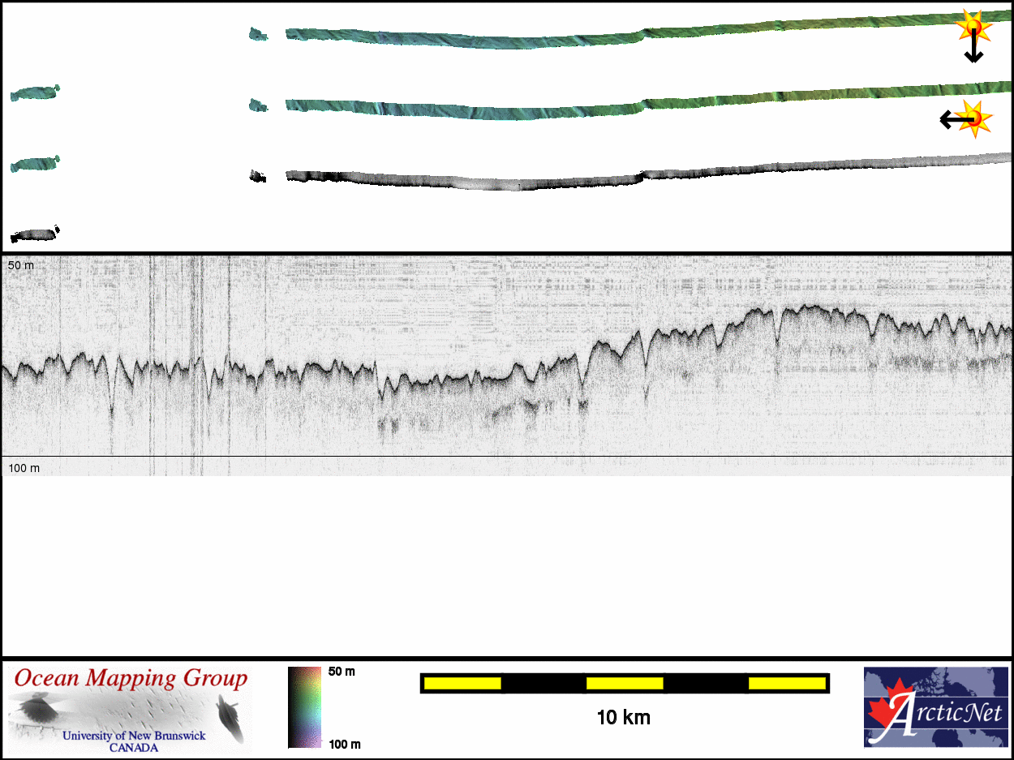Click the depth color scale legend
The height and width of the screenshot is (760, 1014).
click(x=304, y=706)
